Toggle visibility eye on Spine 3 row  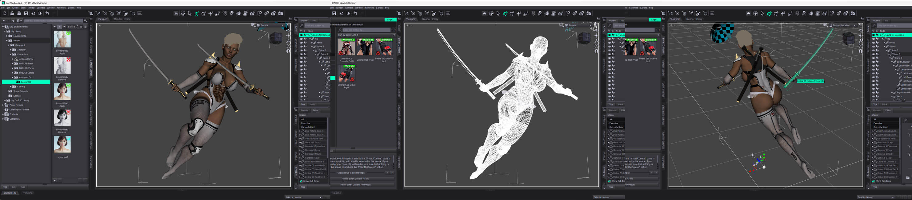click(x=301, y=54)
